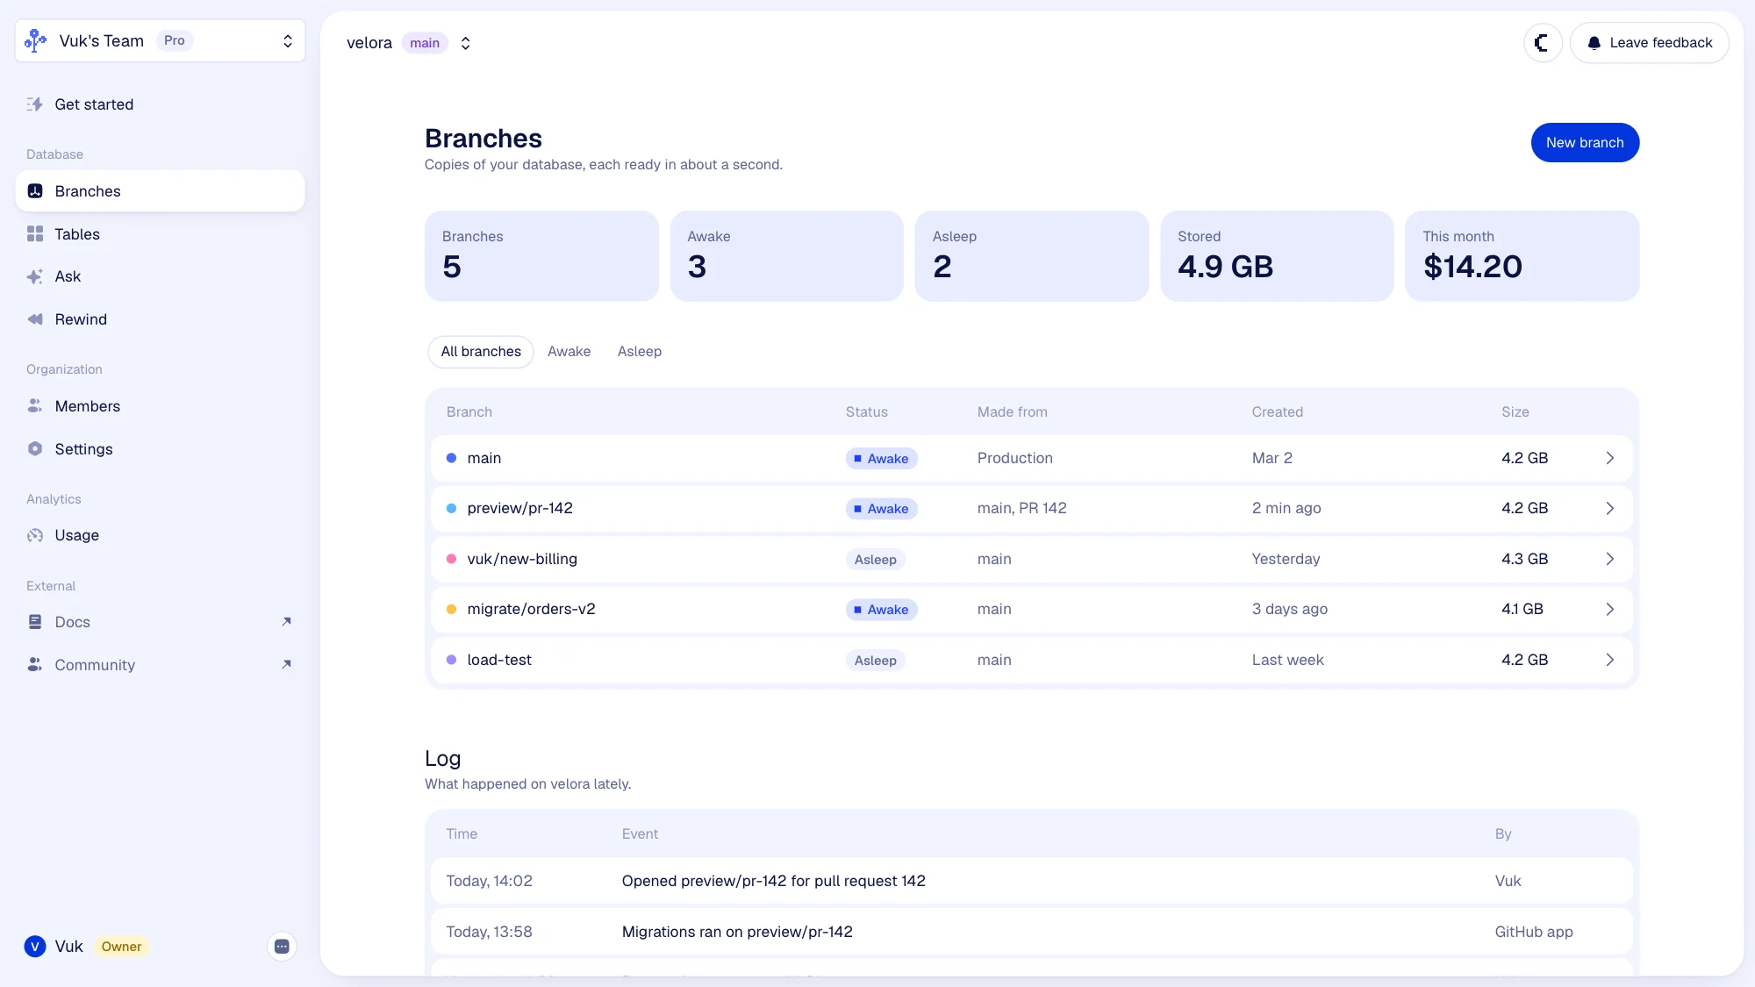Click the V avatar at bottom left
Screen dimensions: 1755x987
tap(35, 947)
